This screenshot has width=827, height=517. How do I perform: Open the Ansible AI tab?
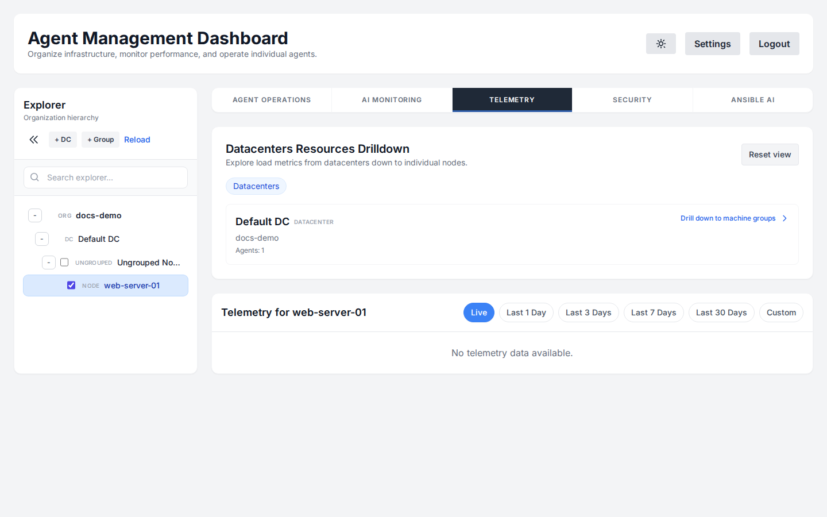coord(753,99)
